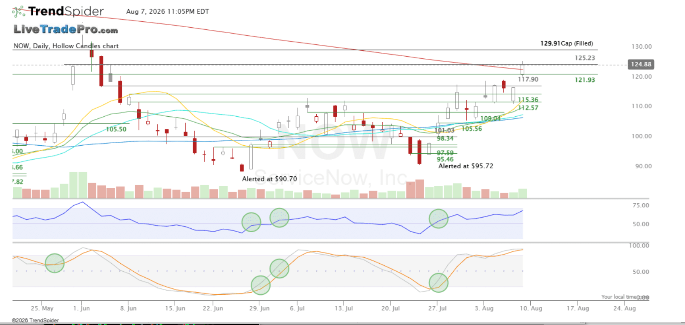Select the green 97.59 level label
This screenshot has height=325, width=685.
(x=445, y=153)
